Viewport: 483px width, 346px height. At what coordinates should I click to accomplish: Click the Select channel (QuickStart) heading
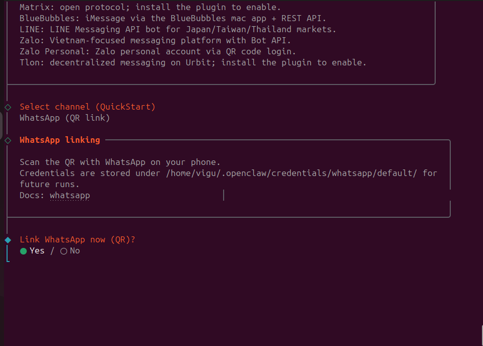coord(87,107)
